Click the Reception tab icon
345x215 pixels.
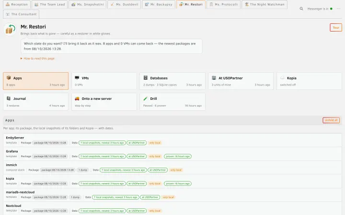tap(8, 4)
